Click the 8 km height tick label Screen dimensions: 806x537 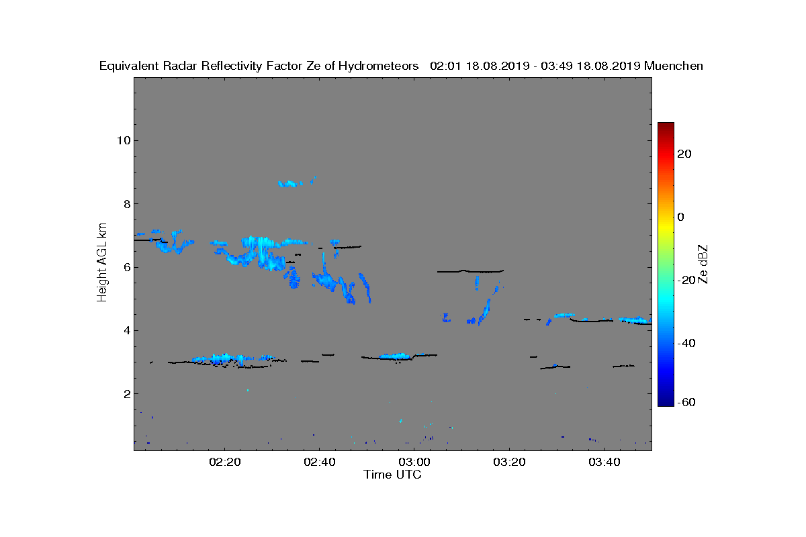(126, 204)
